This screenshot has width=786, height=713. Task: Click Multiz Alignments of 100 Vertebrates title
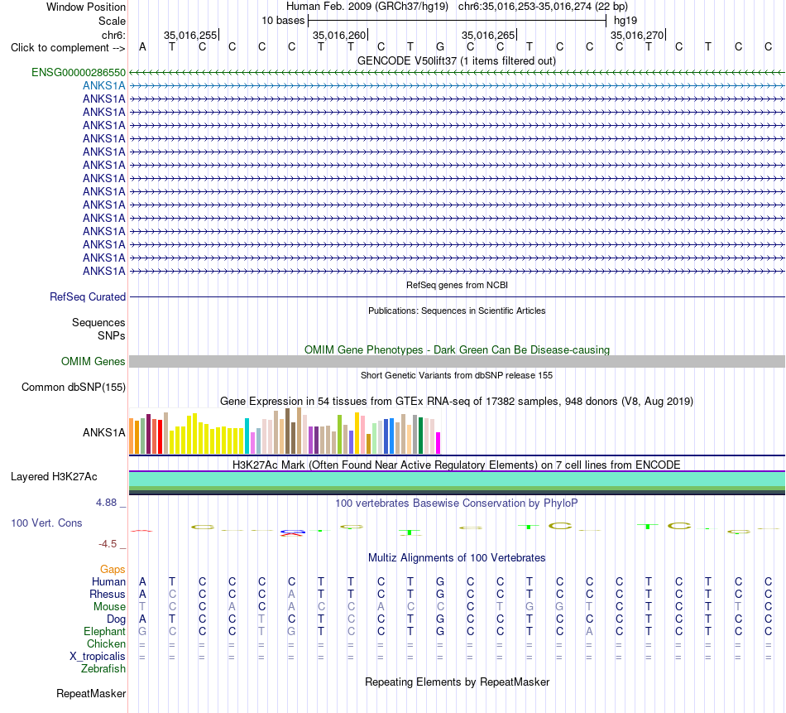point(457,558)
